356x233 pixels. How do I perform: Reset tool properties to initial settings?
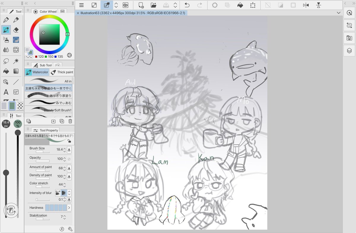coord(62,229)
